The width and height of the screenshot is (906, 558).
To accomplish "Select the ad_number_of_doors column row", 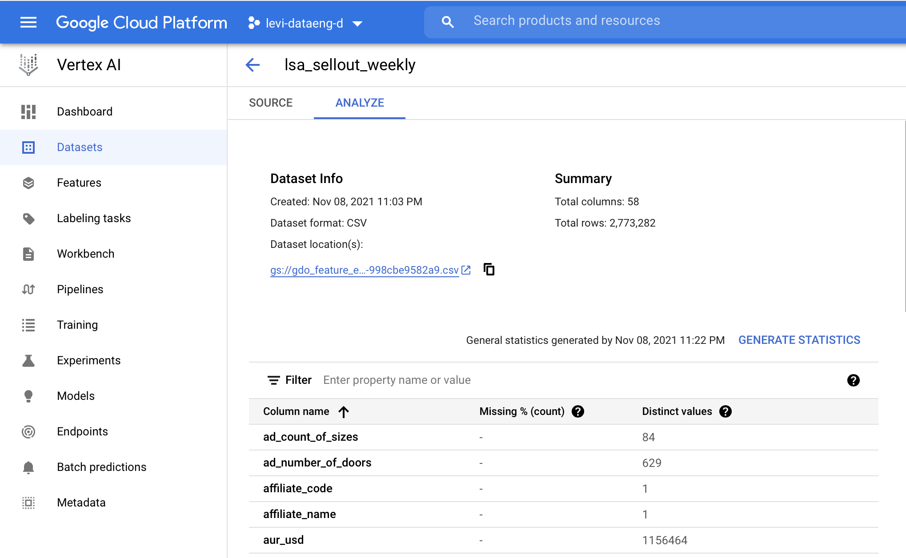I will (317, 463).
